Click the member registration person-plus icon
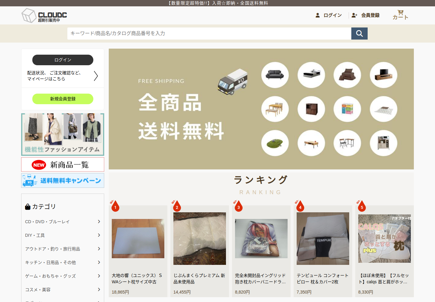Image resolution: width=435 pixels, height=302 pixels. tap(354, 15)
